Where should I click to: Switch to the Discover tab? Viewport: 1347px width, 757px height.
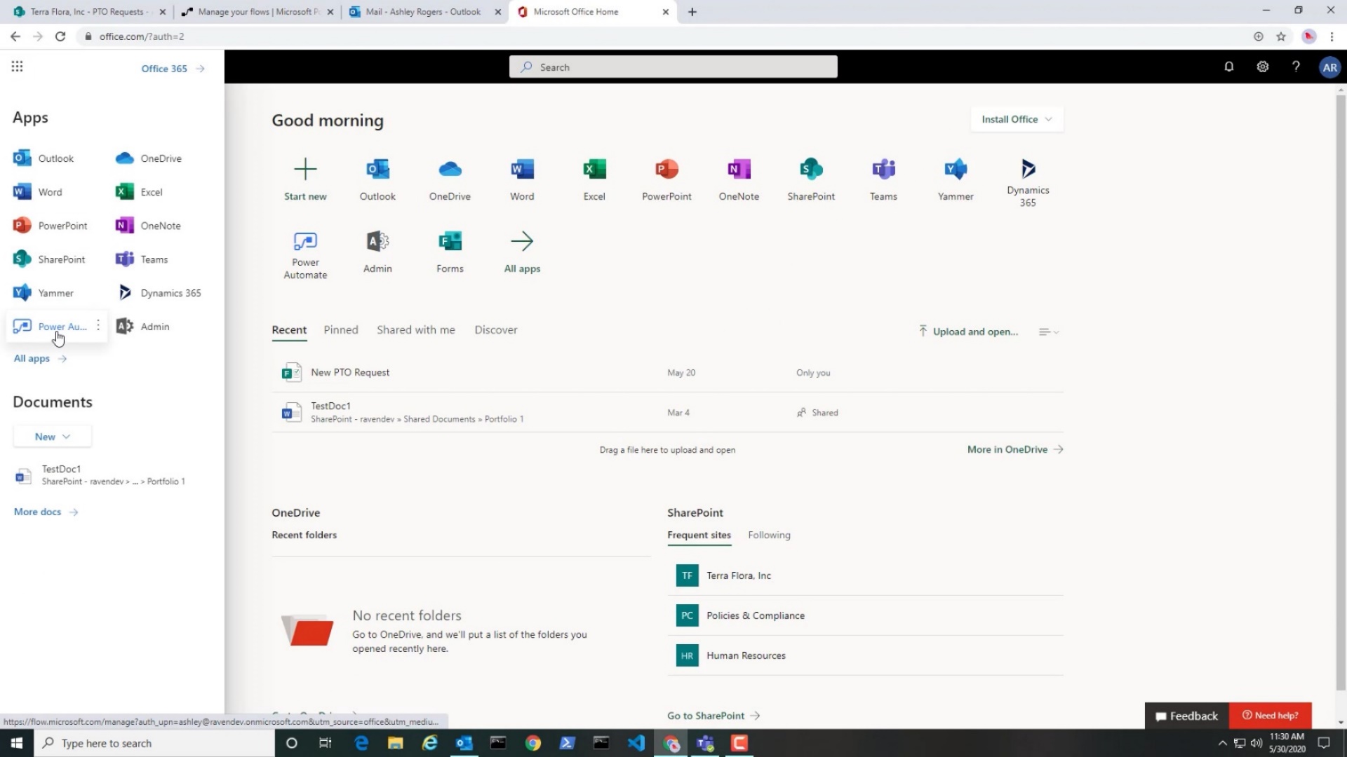coord(496,329)
